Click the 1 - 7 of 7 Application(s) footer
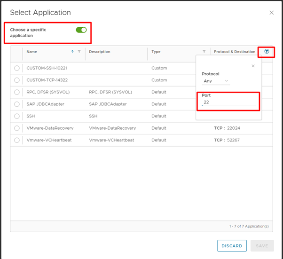The height and width of the screenshot is (259, 283). click(249, 227)
